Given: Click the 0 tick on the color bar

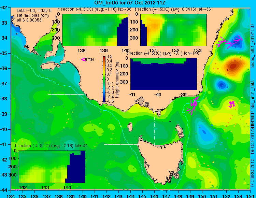Looking at the screenshot, I should pyautogui.click(x=108, y=79).
